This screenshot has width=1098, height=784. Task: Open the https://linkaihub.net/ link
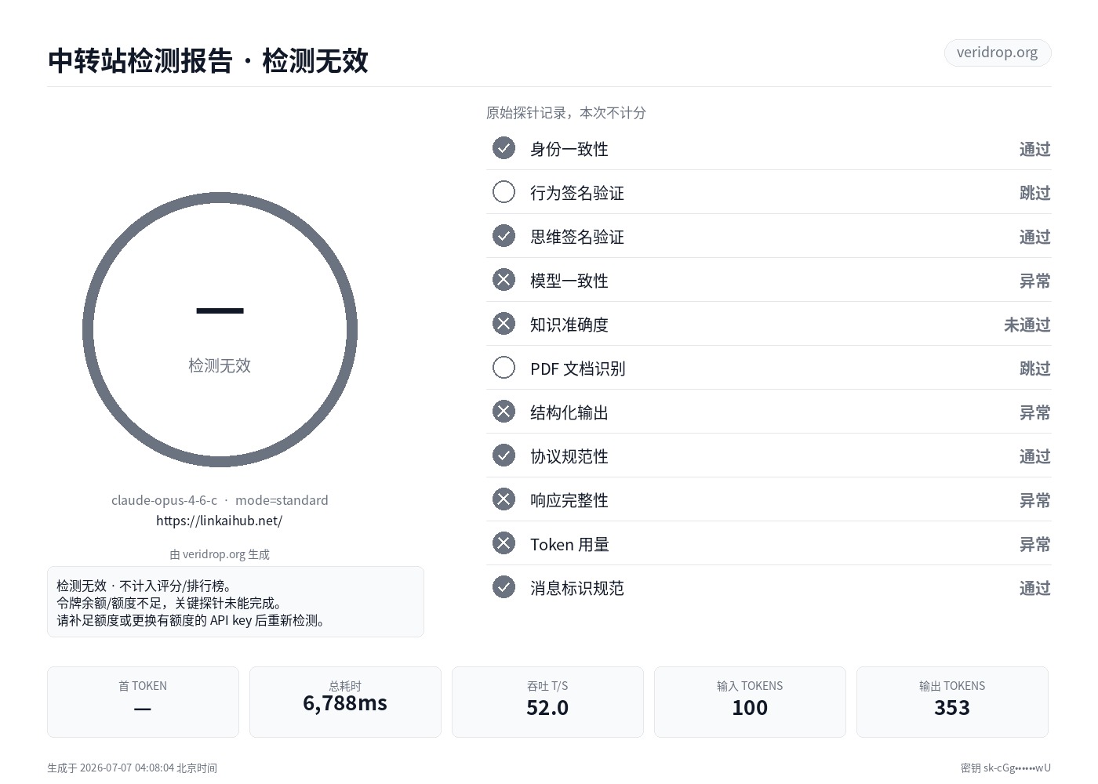pos(220,521)
